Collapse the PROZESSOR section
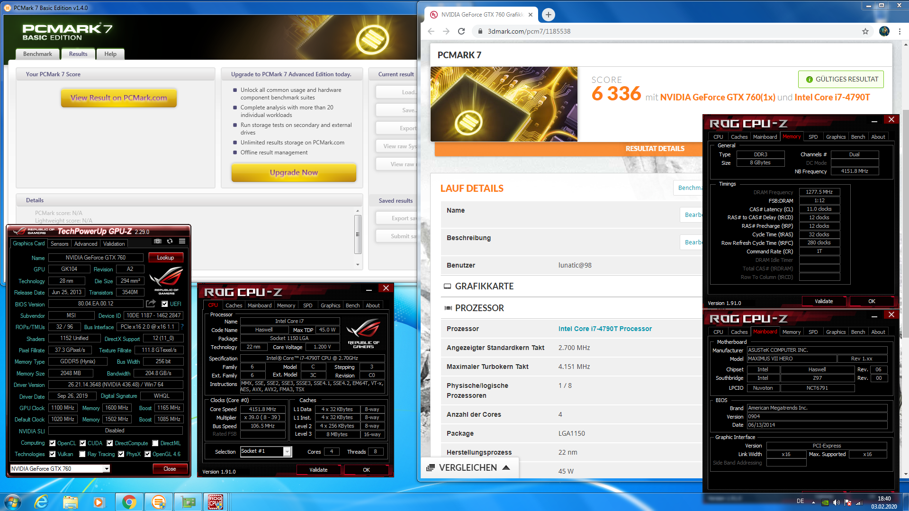 point(479,308)
